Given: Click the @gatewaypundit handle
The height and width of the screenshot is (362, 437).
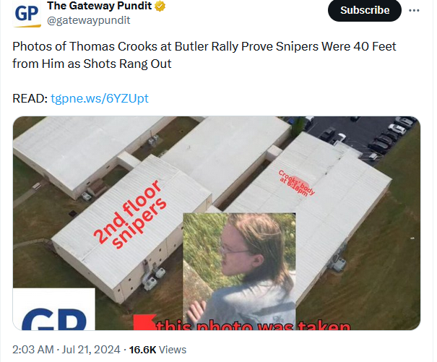Looking at the screenshot, I should click(89, 20).
